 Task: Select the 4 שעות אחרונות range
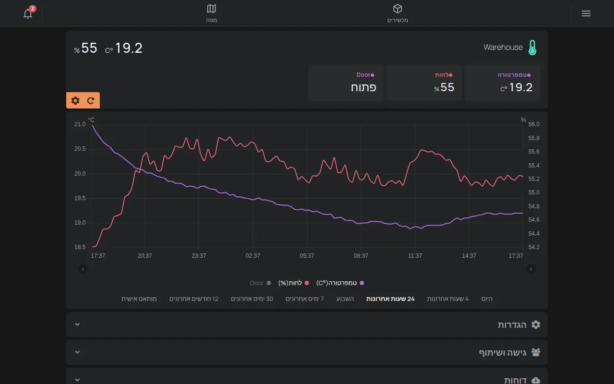pos(448,299)
